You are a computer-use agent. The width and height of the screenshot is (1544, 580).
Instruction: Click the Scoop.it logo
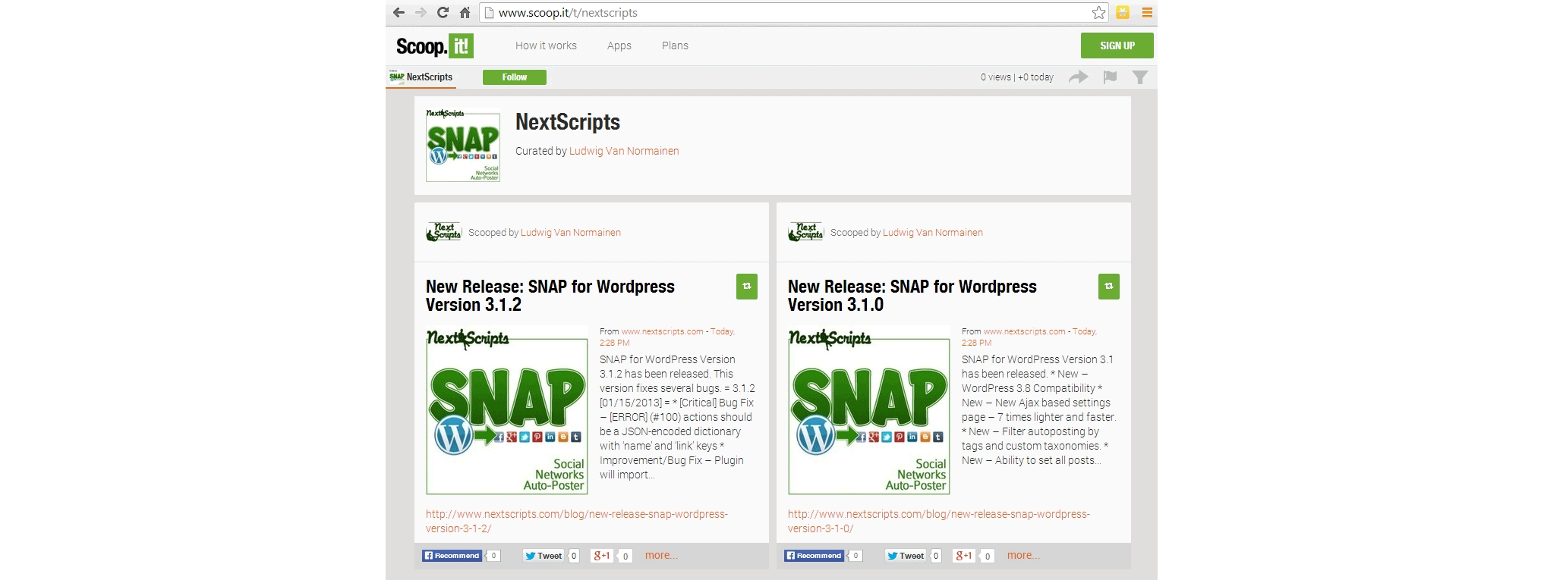(x=434, y=46)
